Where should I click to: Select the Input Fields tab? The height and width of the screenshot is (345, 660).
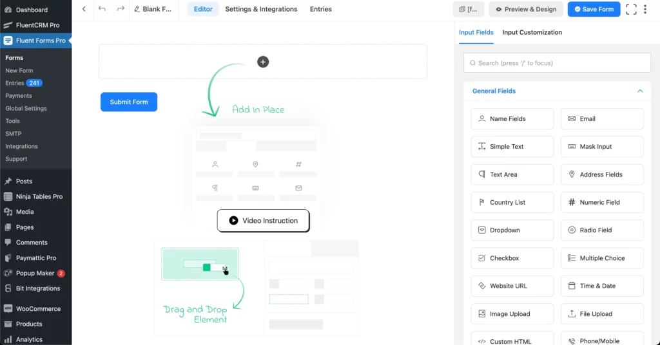click(x=476, y=32)
